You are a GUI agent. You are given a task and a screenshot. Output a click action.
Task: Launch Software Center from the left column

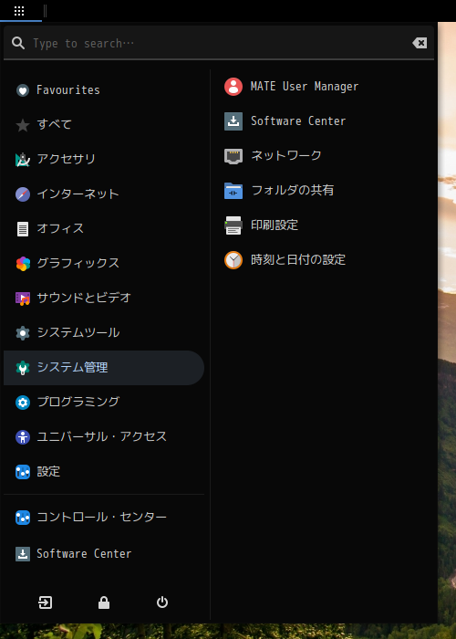pyautogui.click(x=104, y=554)
